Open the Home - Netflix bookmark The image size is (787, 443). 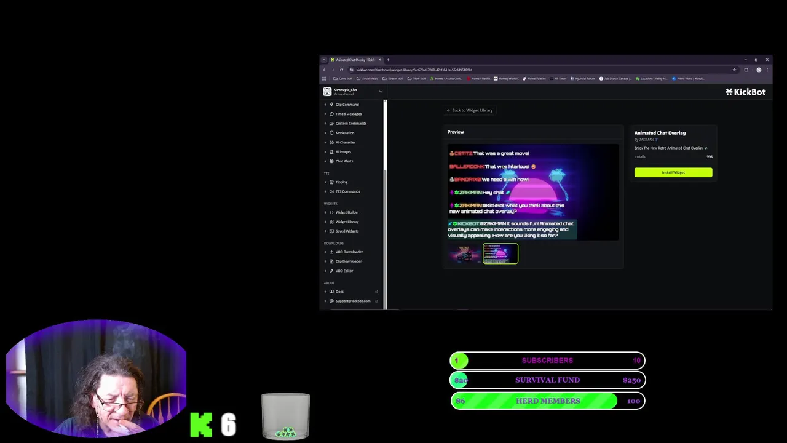(479, 79)
